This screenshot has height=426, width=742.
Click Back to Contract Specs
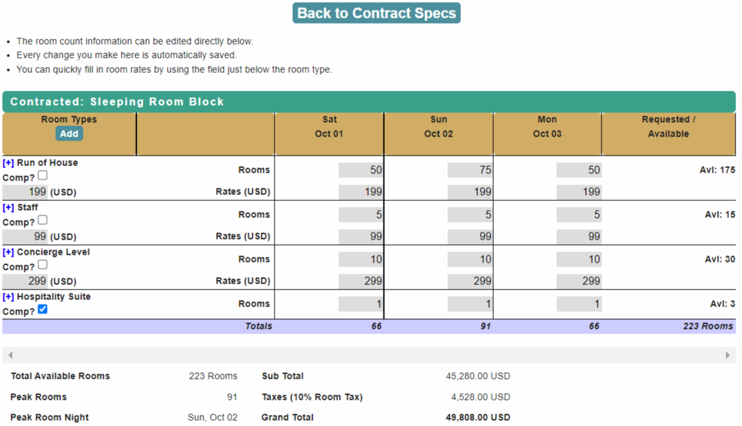(376, 12)
